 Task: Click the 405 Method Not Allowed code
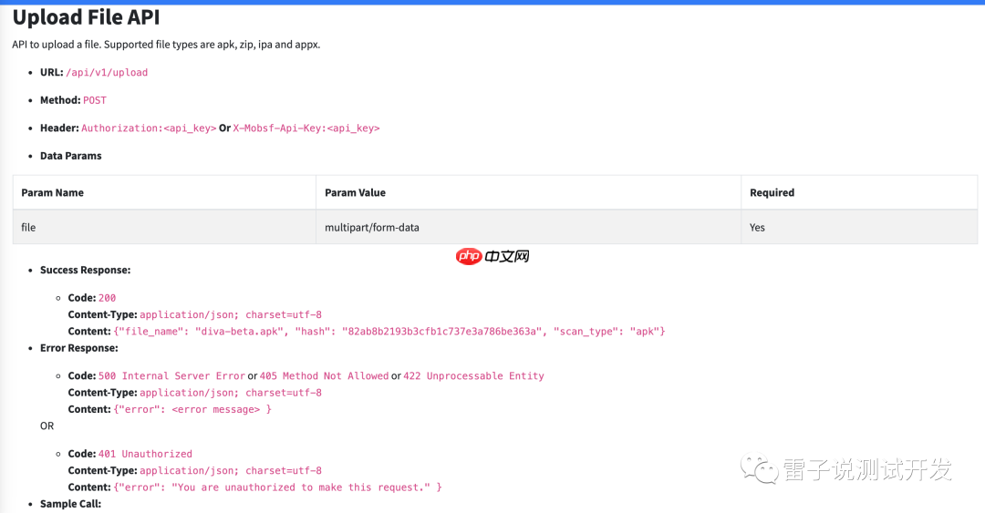[324, 376]
